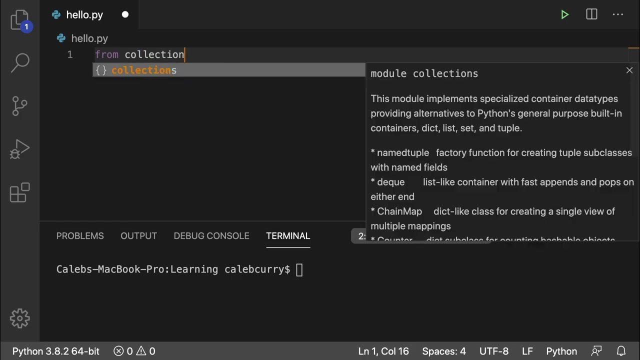Open the Explorer view in activity bar
Screen dimensions: 640x360
pos(19,19)
